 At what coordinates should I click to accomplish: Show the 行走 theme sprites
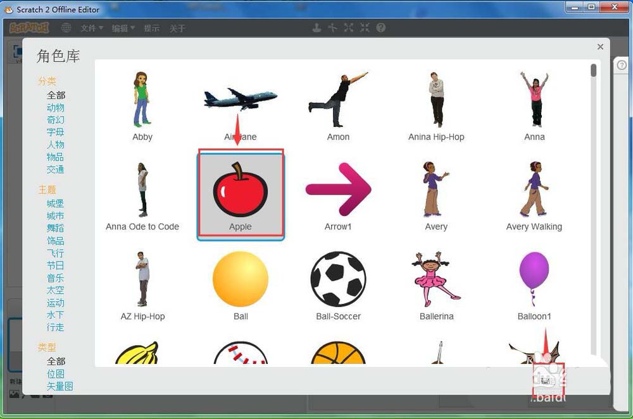pos(56,327)
